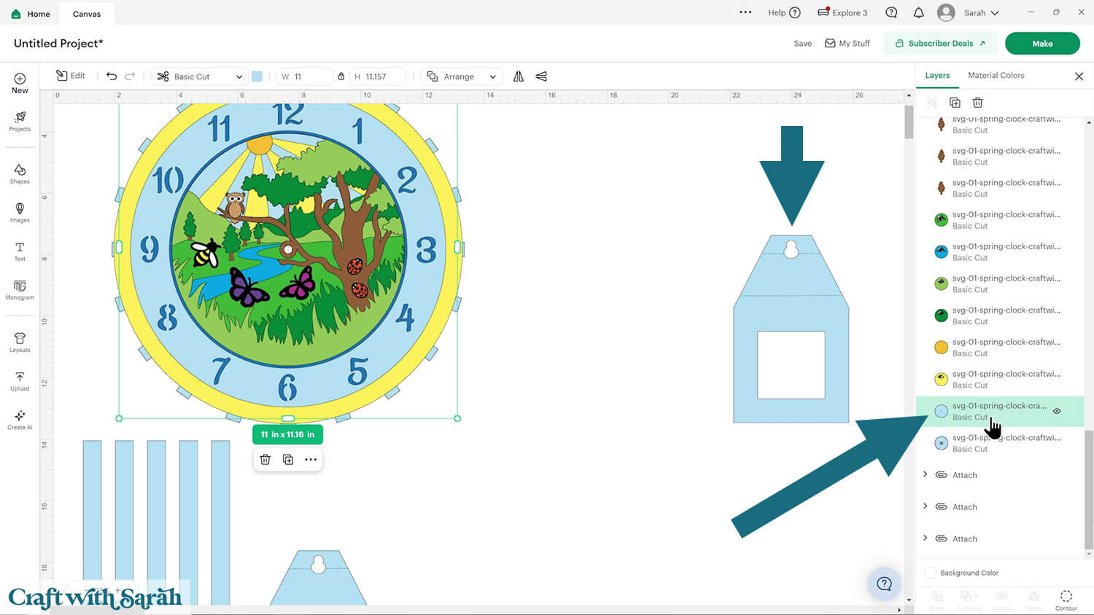Click the canvas vertical scrollbar thumb
Screen dimensions: 1094x615
(909, 121)
